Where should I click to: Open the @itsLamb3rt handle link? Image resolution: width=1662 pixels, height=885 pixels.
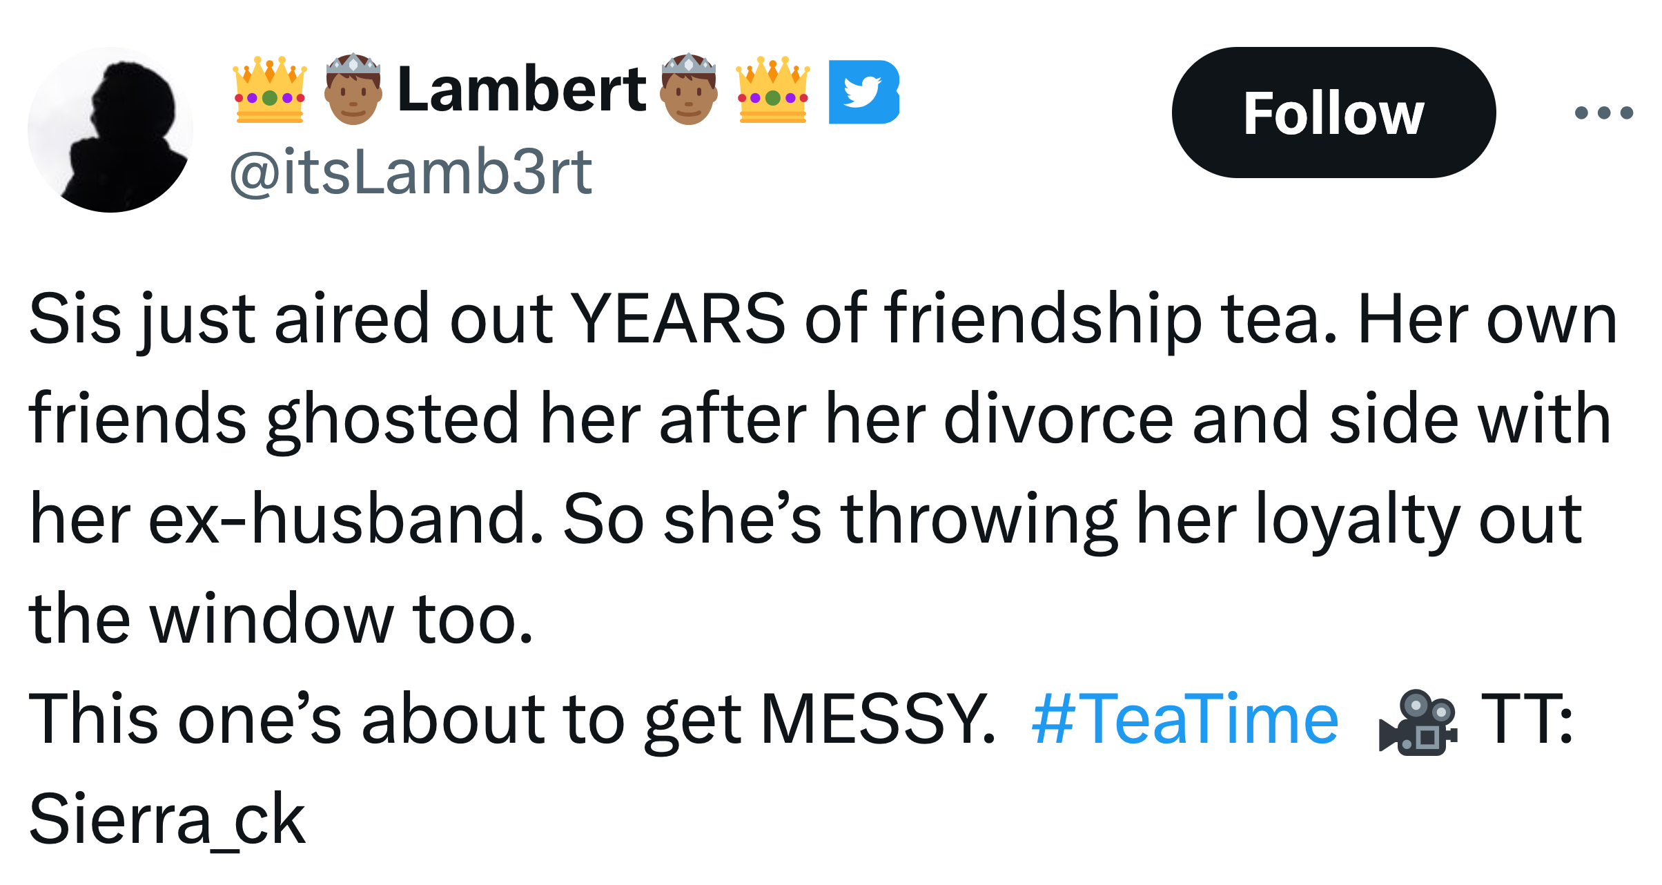tap(411, 171)
